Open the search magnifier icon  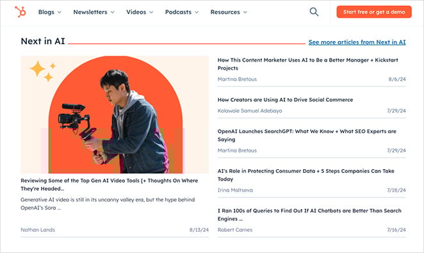(314, 12)
